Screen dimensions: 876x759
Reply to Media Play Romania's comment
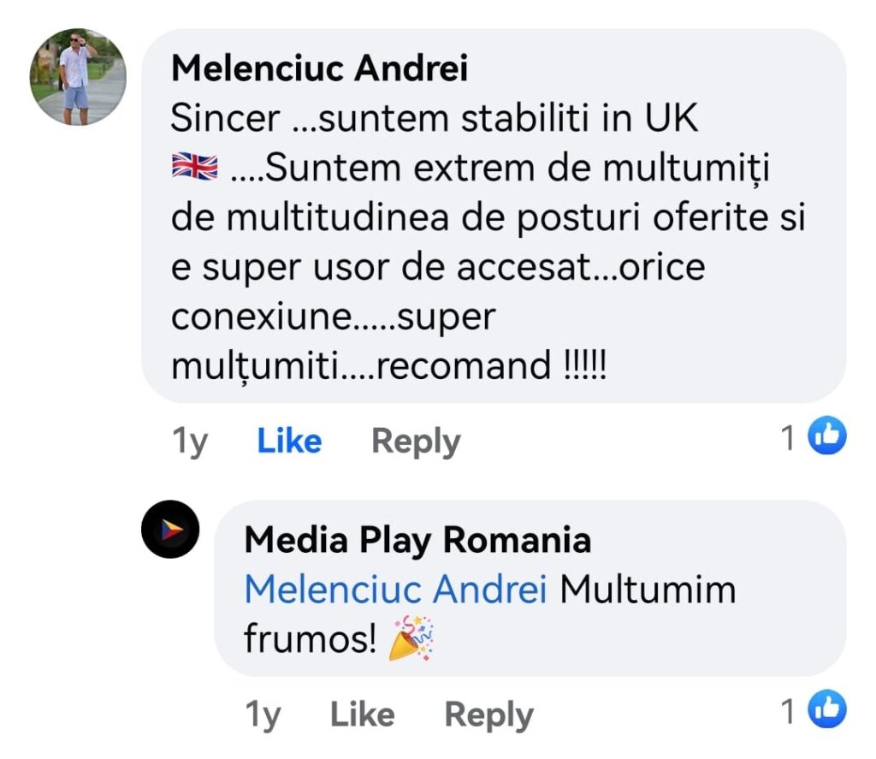tap(488, 715)
